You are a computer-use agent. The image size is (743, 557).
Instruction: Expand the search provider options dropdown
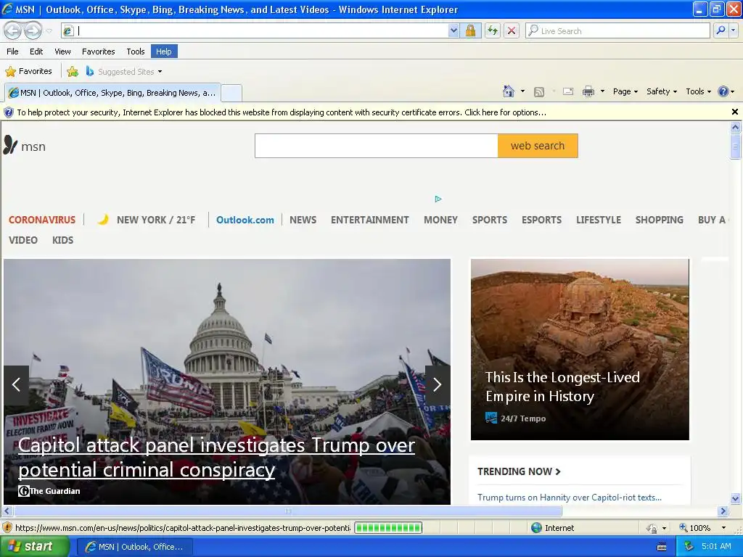(733, 30)
